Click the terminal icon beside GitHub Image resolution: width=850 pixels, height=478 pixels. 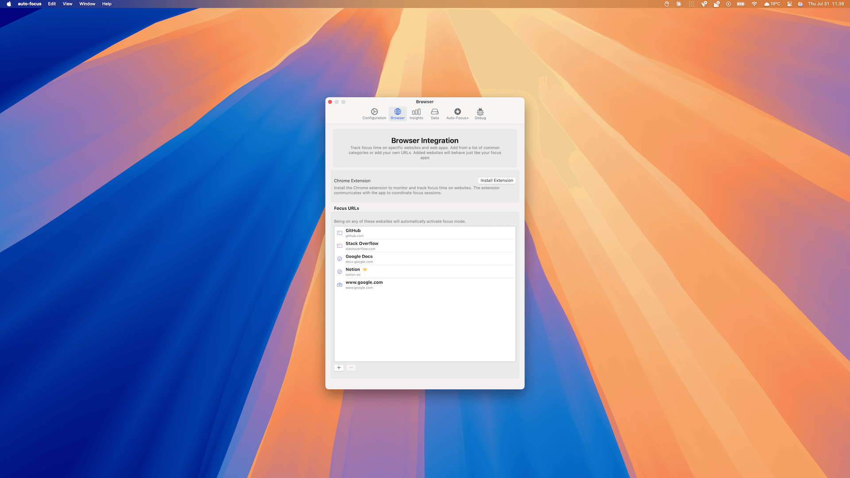340,233
